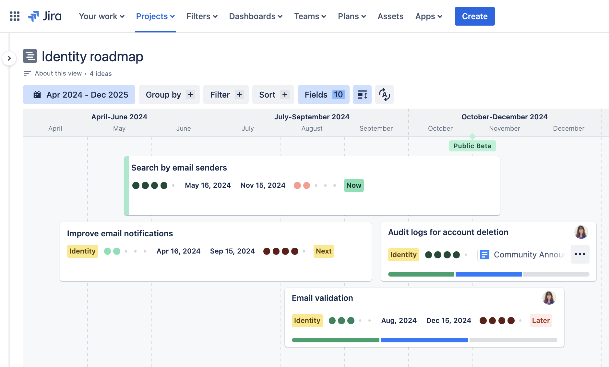This screenshot has width=609, height=367.
Task: Open About this view description
Action: (58, 74)
